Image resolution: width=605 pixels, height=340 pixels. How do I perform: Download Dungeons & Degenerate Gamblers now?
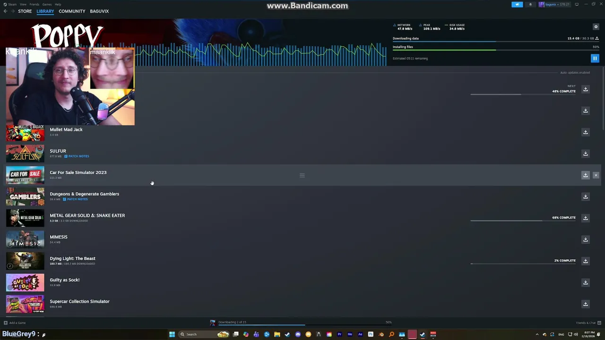[585, 196]
